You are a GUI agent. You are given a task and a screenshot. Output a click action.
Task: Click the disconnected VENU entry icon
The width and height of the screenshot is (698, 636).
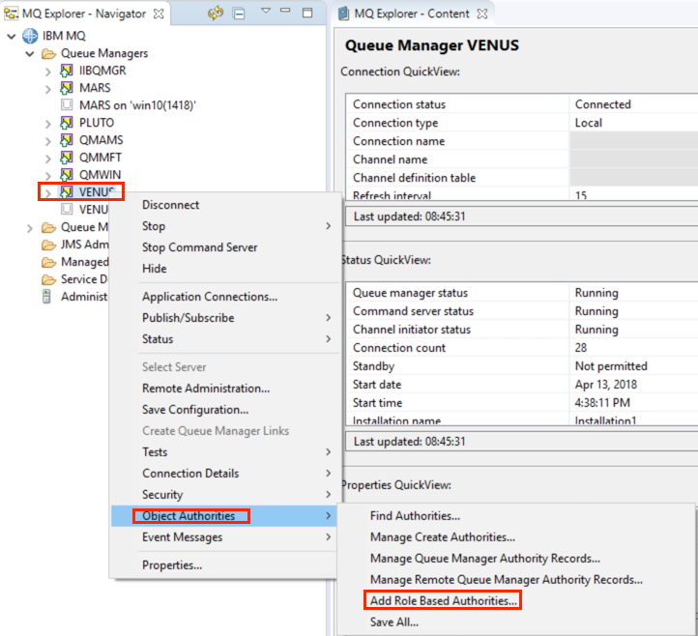(x=67, y=209)
